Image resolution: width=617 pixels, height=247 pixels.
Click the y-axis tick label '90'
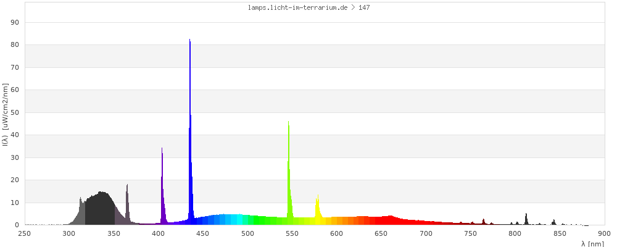point(16,22)
